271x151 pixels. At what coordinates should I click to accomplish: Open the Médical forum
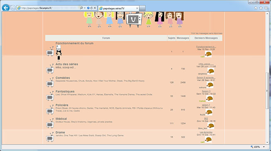pos(61,119)
